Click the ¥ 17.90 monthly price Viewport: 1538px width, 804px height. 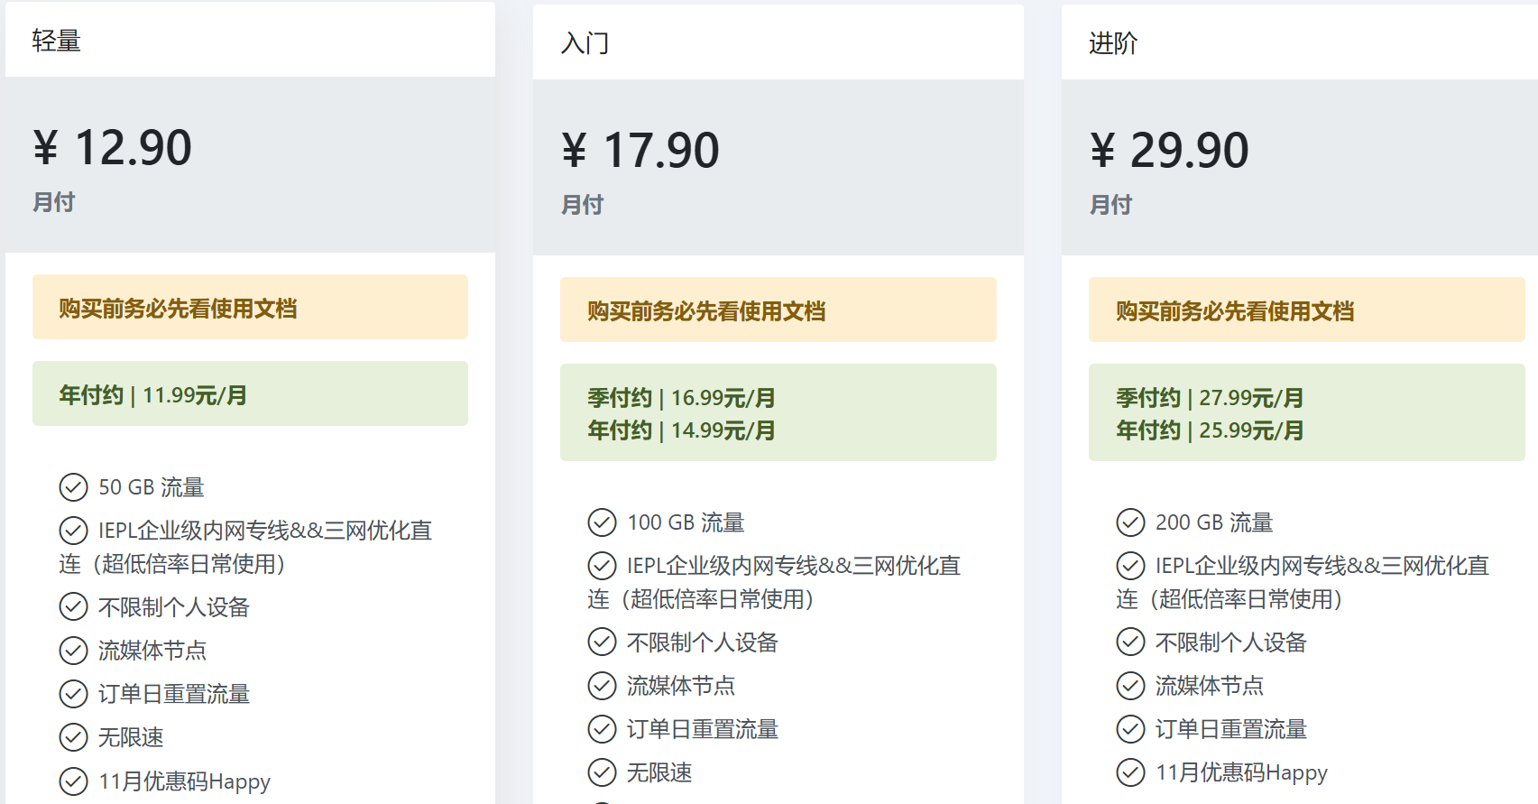click(x=640, y=151)
